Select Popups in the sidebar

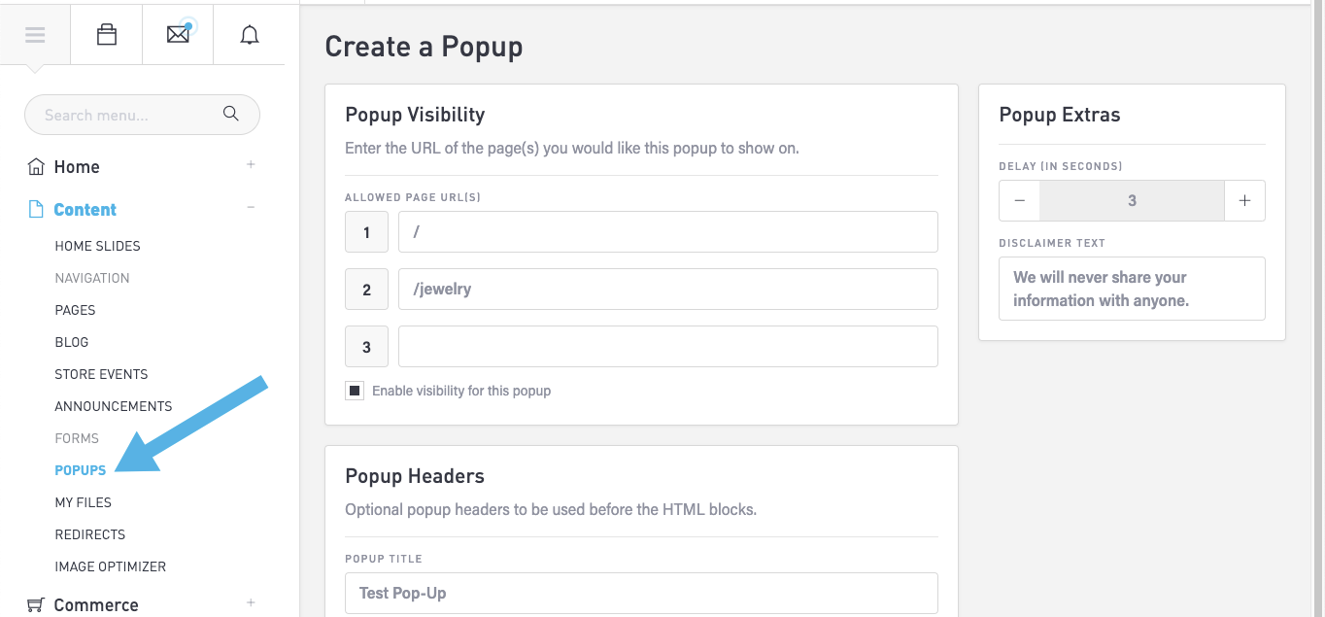[81, 470]
